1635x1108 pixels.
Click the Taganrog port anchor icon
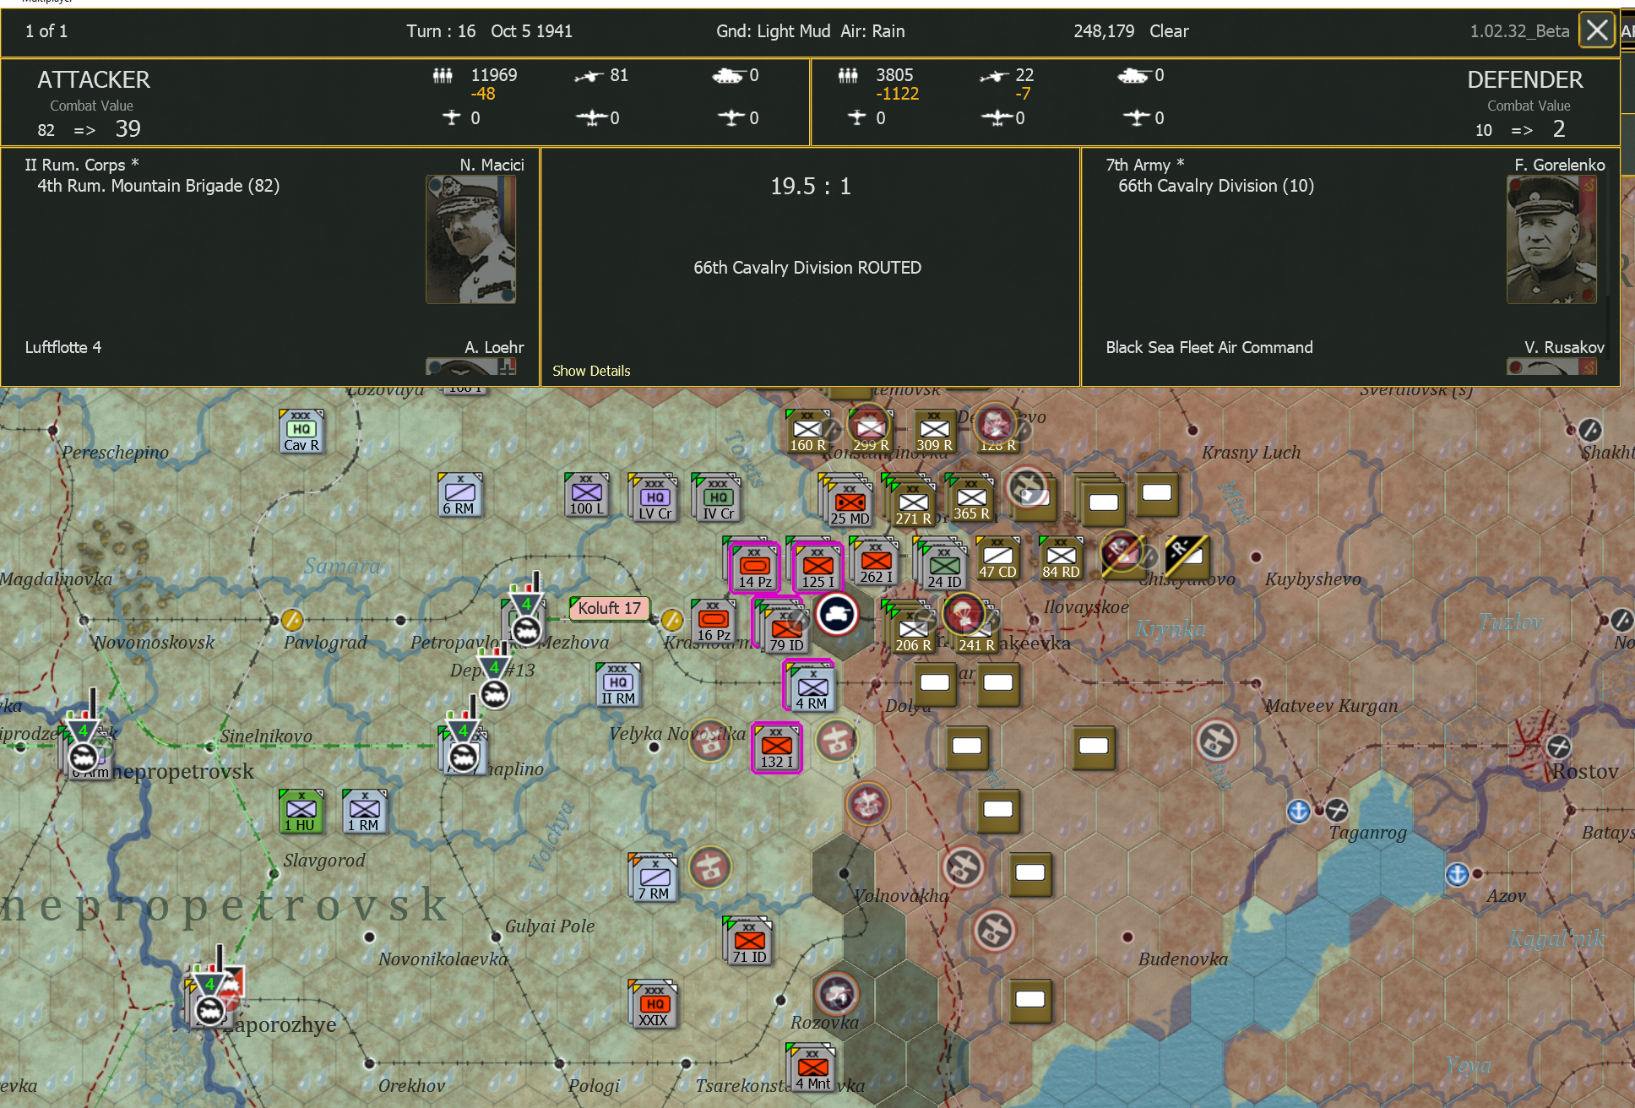click(1298, 812)
